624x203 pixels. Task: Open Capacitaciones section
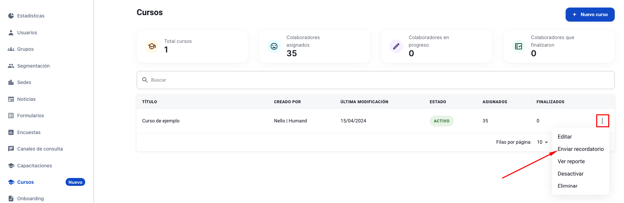(35, 166)
